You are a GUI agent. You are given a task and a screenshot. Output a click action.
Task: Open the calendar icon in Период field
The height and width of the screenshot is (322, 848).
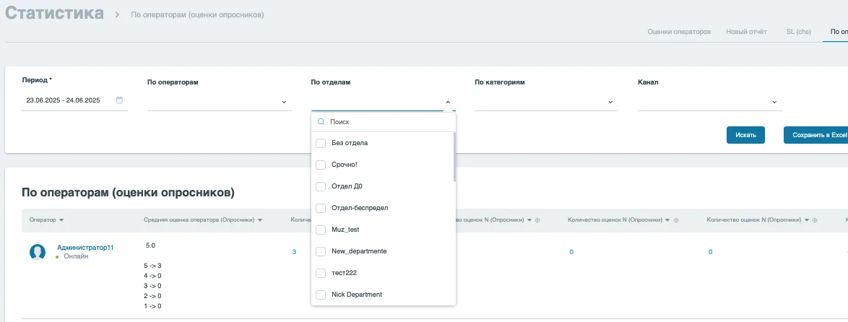[x=119, y=100]
